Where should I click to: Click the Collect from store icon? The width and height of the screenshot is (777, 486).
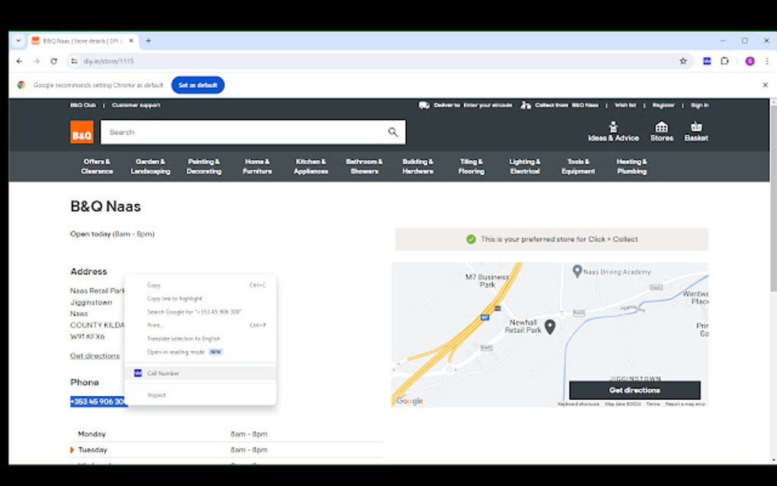click(524, 105)
